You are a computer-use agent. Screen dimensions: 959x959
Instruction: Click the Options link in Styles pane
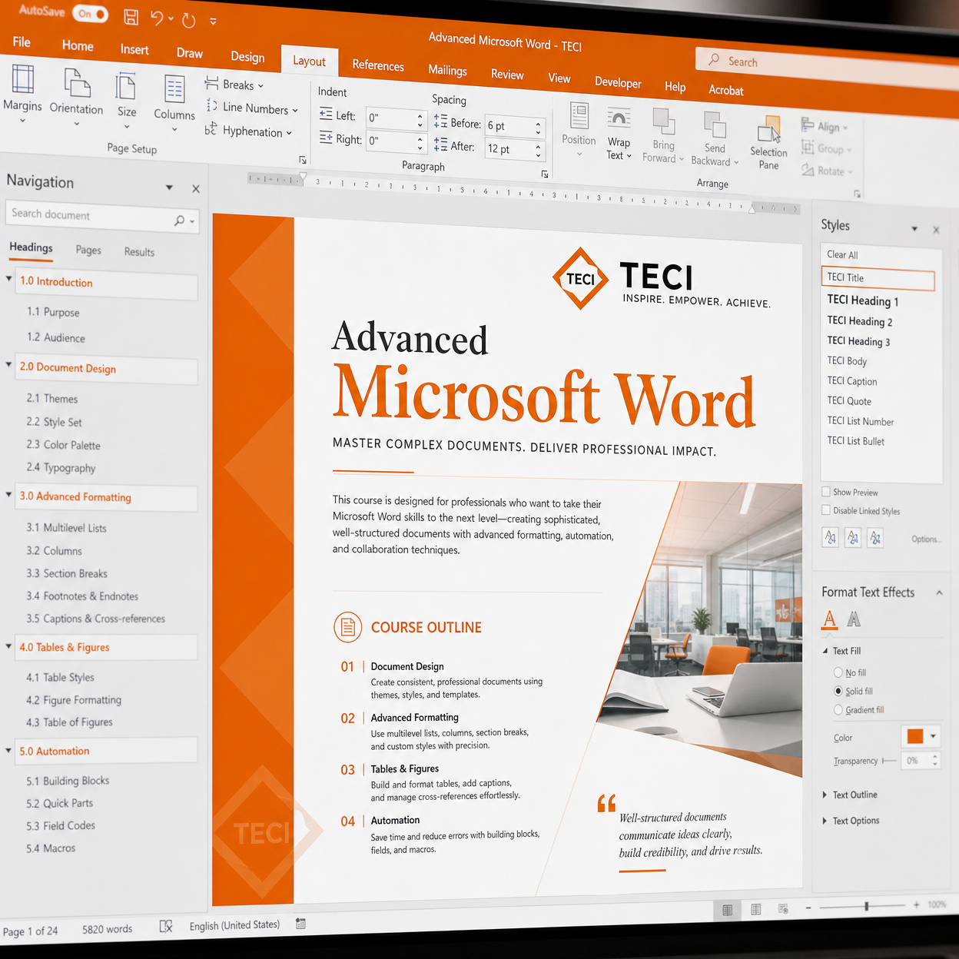[x=926, y=539]
